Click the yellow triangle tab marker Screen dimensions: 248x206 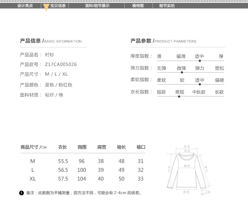click(x=46, y=8)
